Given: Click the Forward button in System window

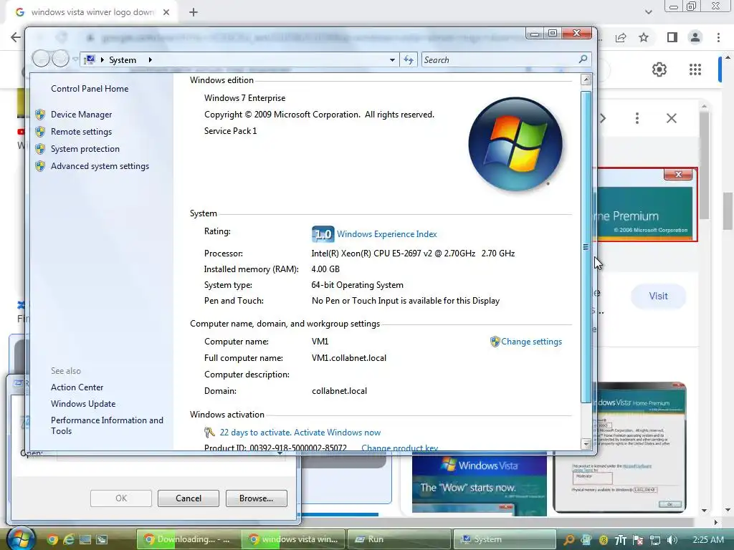Looking at the screenshot, I should tap(60, 59).
